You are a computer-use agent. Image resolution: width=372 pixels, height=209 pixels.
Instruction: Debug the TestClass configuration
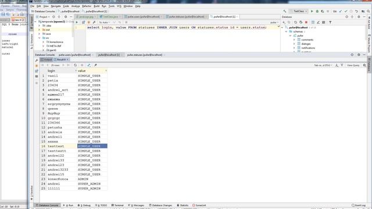(317, 11)
